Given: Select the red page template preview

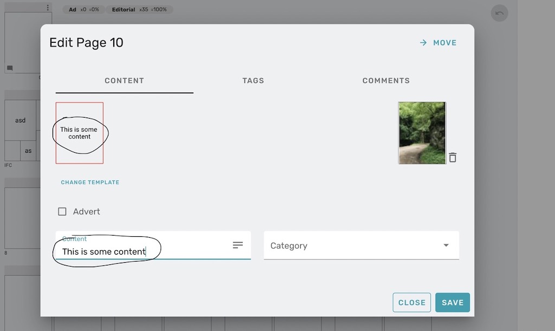Looking at the screenshot, I should [79, 132].
